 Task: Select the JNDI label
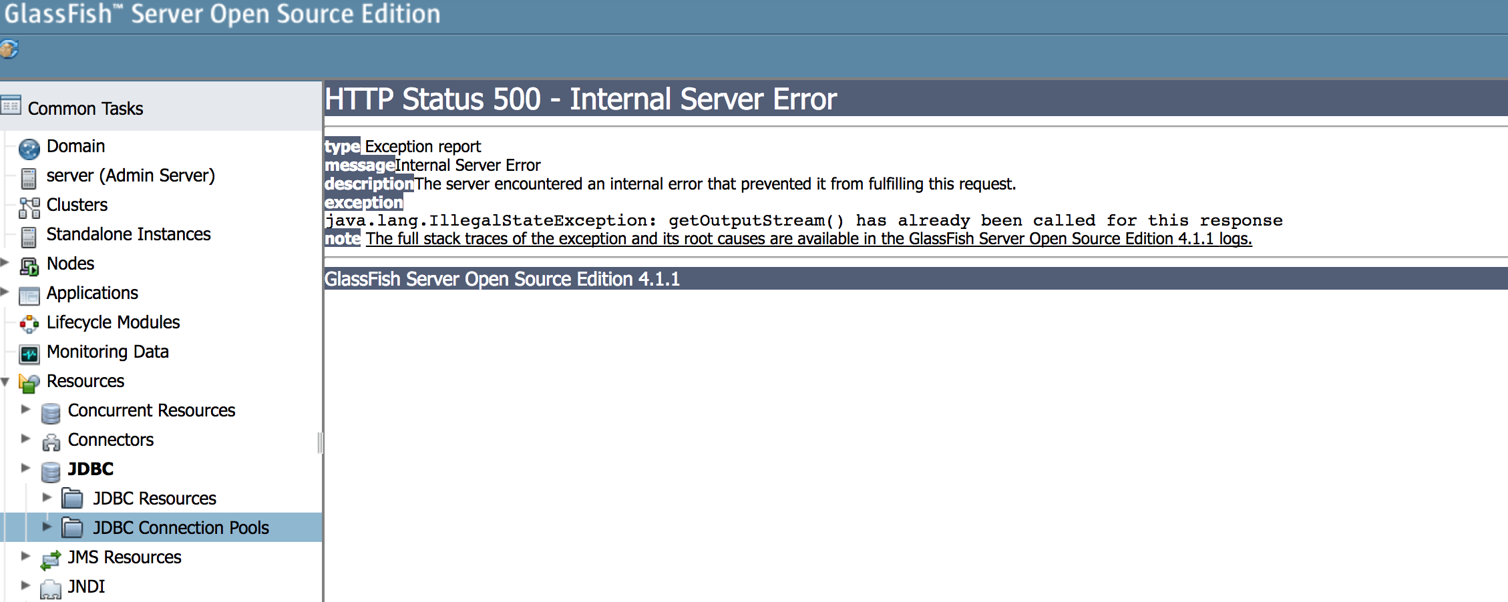point(86,587)
